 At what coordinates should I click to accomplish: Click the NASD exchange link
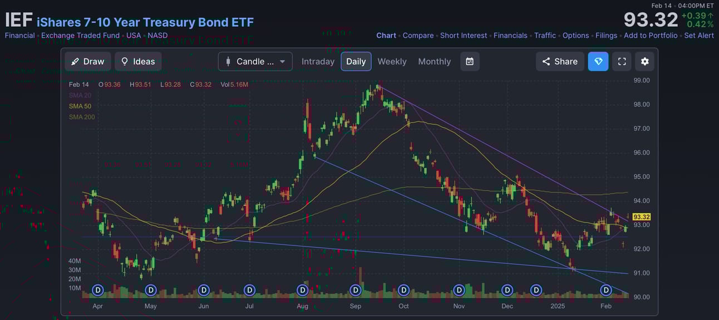coord(157,35)
